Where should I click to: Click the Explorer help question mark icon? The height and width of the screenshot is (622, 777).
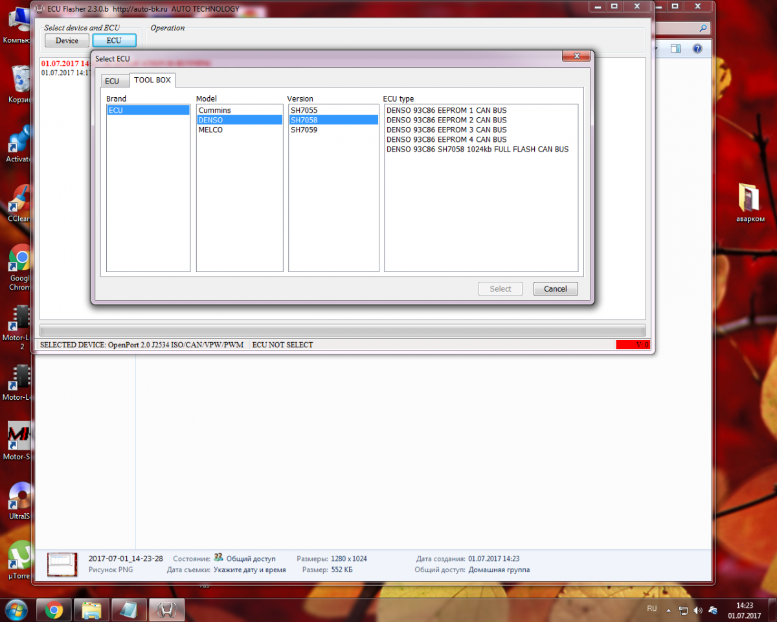[x=697, y=49]
